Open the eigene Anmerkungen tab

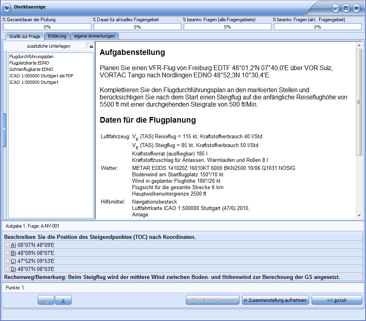95,36
